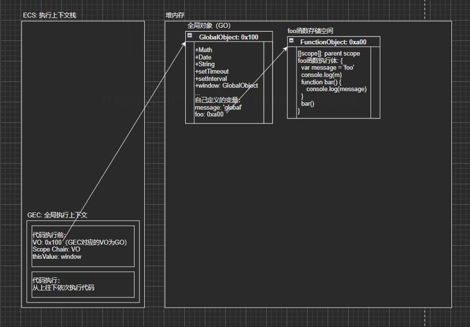
Task: Select the 代码执行 从上往下依次执行代码 box
Action: [x=83, y=284]
